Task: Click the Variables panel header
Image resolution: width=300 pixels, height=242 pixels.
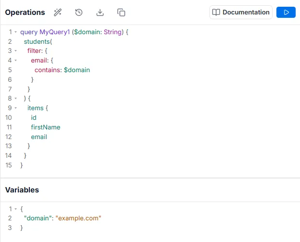Action: tap(22, 190)
